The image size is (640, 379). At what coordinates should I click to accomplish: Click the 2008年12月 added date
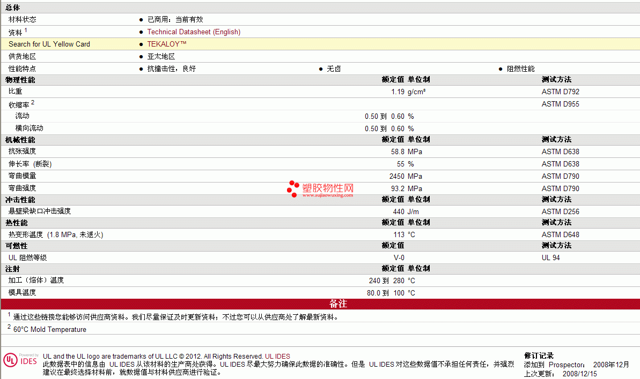point(611,365)
